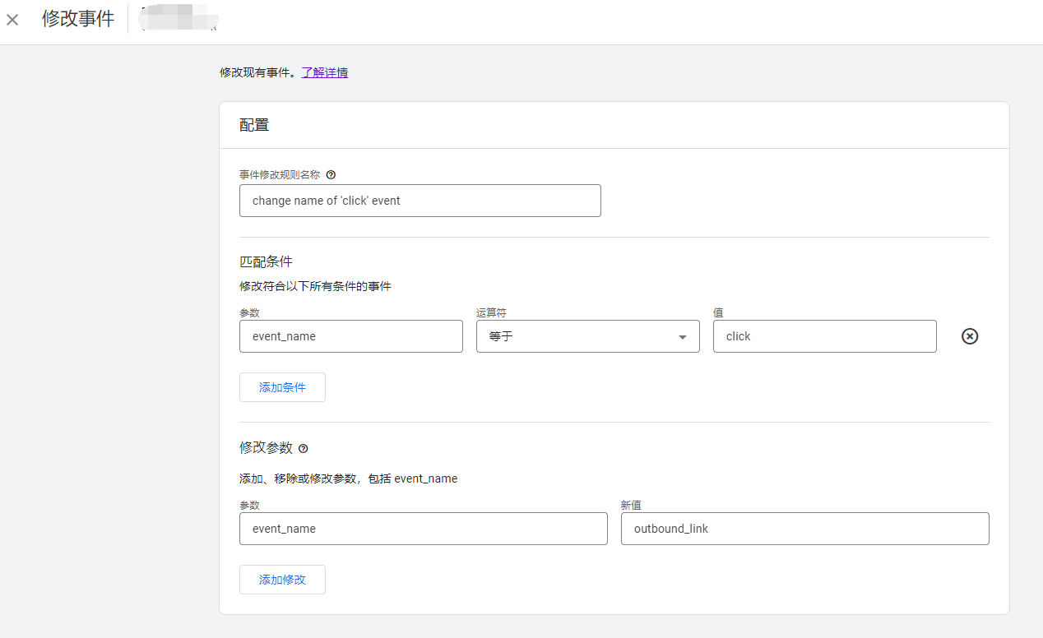Select the modification parameter event_name field
The width and height of the screenshot is (1043, 638).
[x=424, y=529]
